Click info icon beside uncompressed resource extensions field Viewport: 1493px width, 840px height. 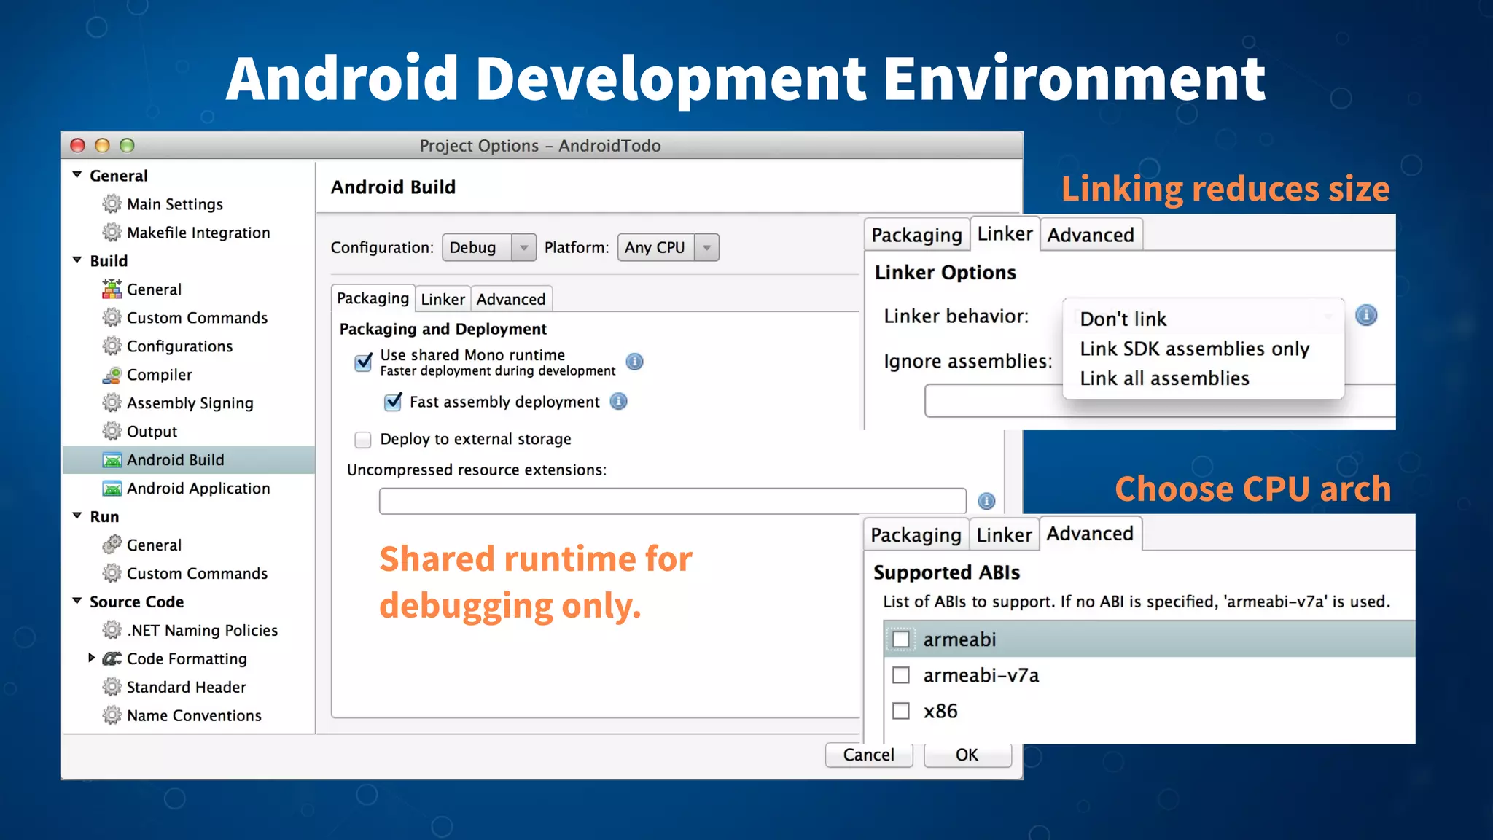[x=986, y=501]
